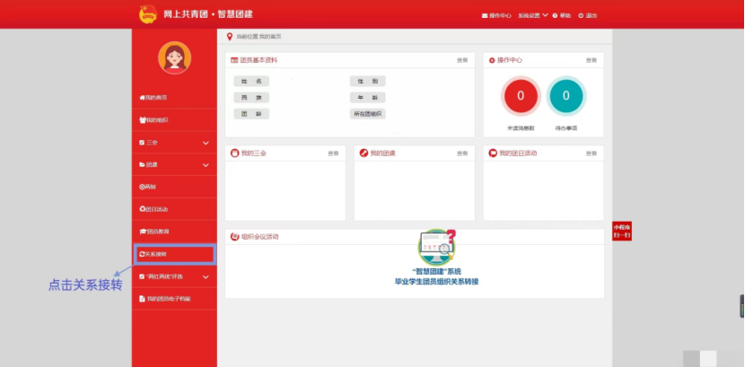
Task: Click the red 小程序 side tab
Action: point(622,231)
